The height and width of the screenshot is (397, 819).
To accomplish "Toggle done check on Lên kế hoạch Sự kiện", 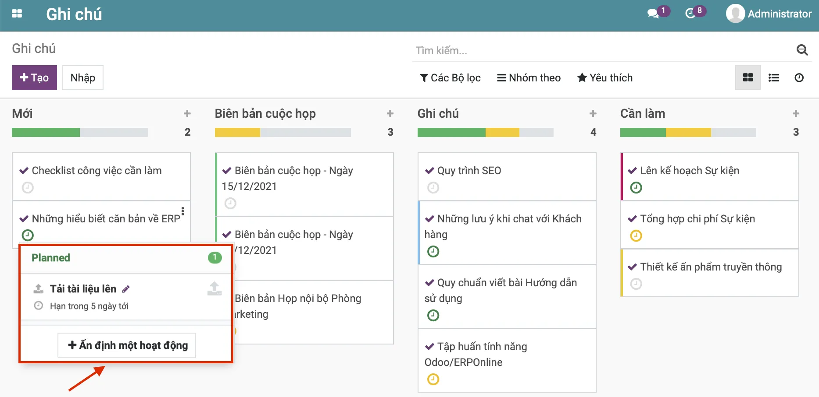I will (632, 171).
